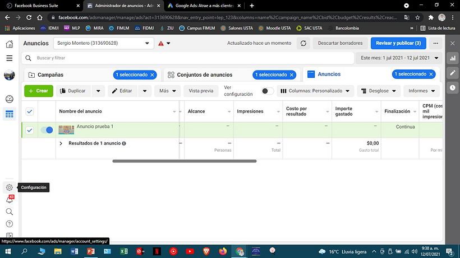
Task: Open the three-dots more options button
Action: tap(436, 43)
